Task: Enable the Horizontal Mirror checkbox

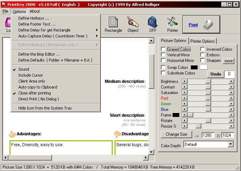Action: tap(163, 60)
